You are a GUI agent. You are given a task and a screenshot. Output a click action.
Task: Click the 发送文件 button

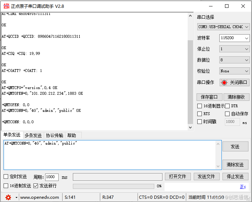(207, 177)
